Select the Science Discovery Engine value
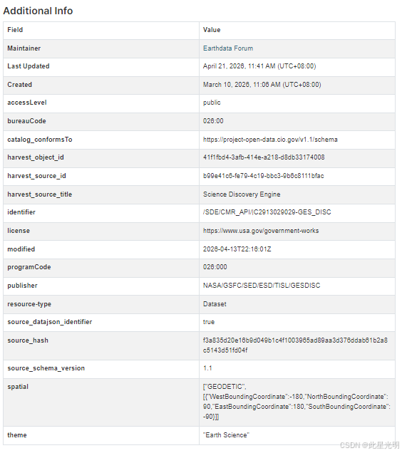Screen dimensions: 402x453 point(242,194)
